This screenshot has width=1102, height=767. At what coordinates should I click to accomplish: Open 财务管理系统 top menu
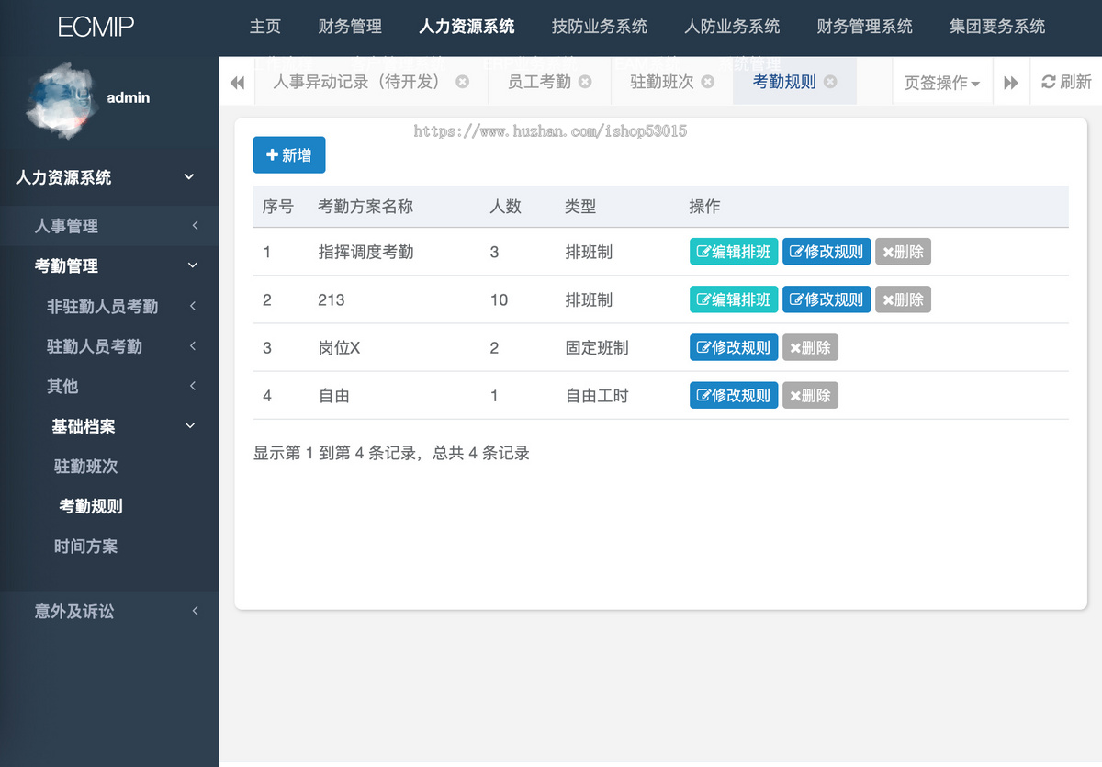[x=865, y=27]
